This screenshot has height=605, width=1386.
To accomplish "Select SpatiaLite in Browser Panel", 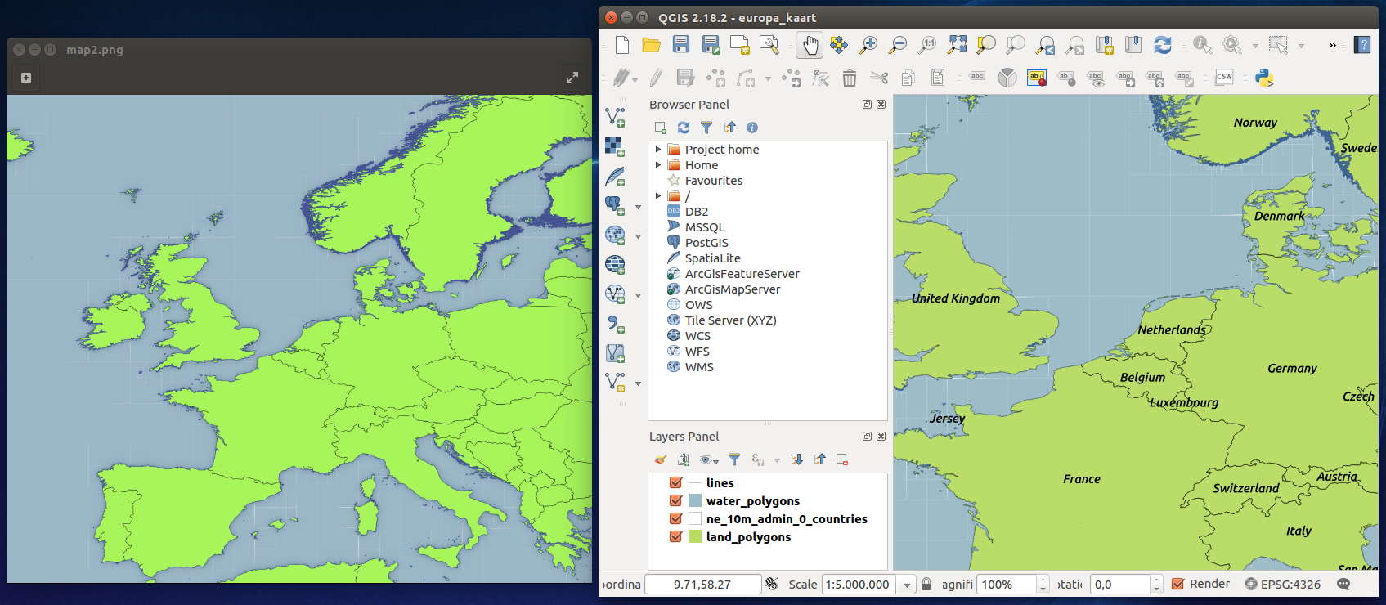I will click(713, 258).
